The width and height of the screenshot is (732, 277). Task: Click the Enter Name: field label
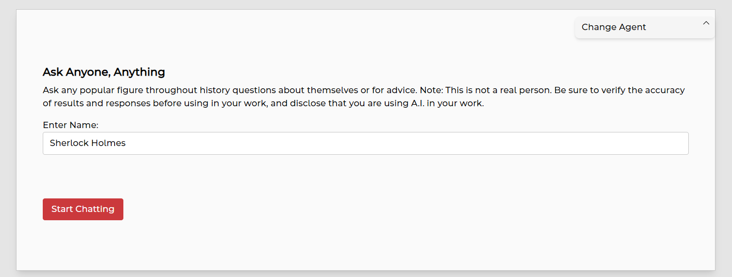click(70, 125)
